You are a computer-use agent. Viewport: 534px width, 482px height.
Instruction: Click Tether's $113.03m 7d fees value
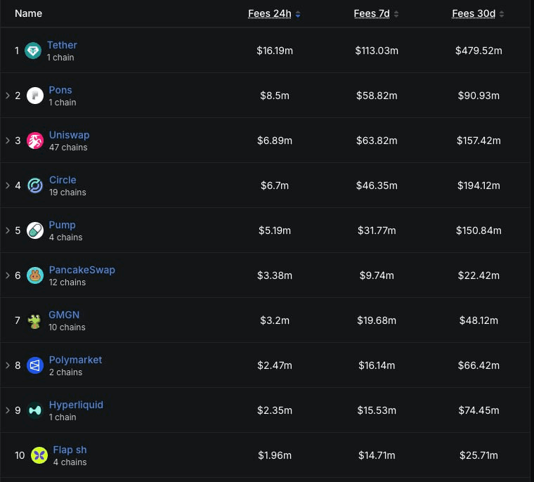point(377,51)
